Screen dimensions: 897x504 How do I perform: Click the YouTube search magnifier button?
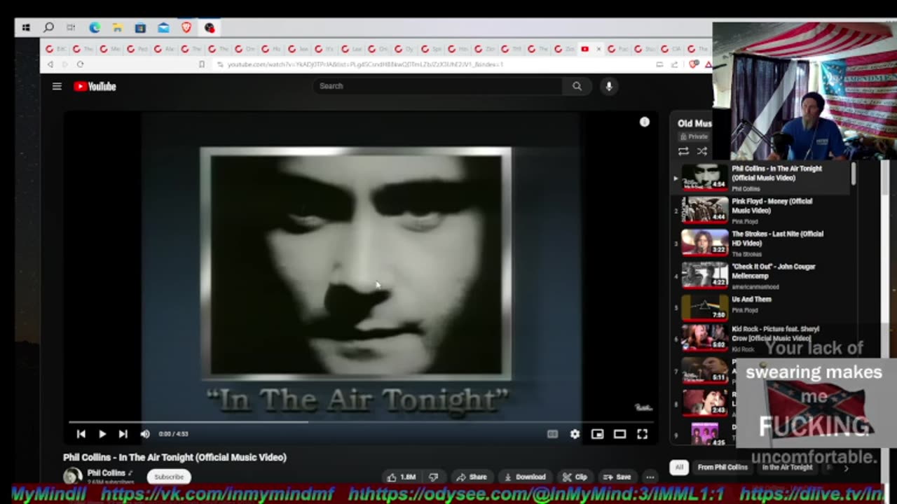tap(577, 86)
